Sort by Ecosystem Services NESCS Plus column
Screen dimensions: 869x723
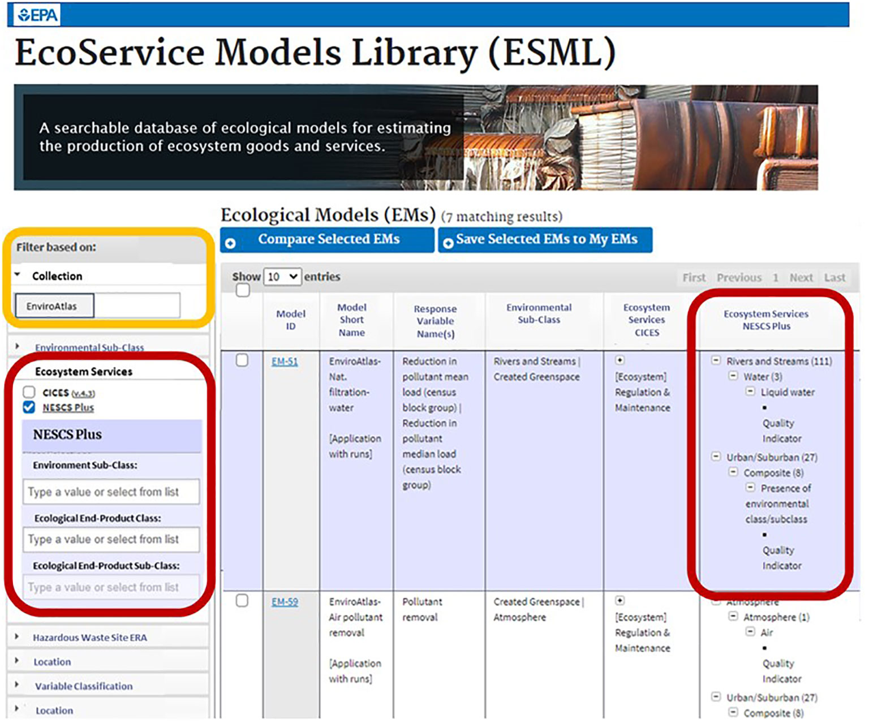(766, 320)
